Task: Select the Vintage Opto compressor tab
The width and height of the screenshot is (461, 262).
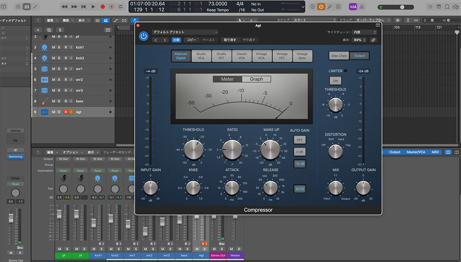Action: coord(302,56)
